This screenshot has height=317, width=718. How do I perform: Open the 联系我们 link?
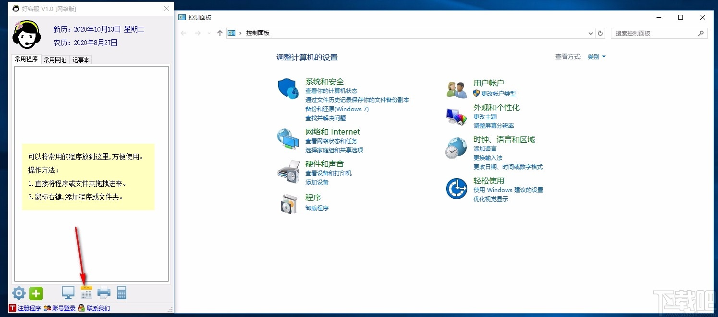[98, 308]
